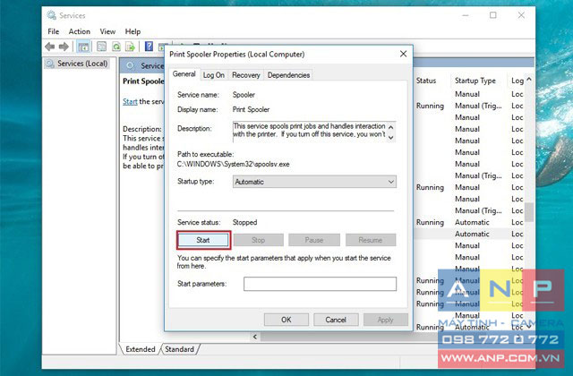Open the File menu
This screenshot has width=573, height=376.
tap(54, 31)
